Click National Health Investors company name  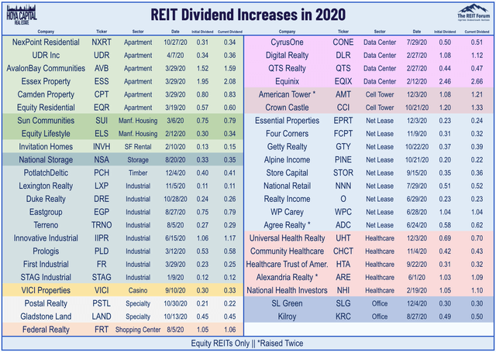point(287,291)
